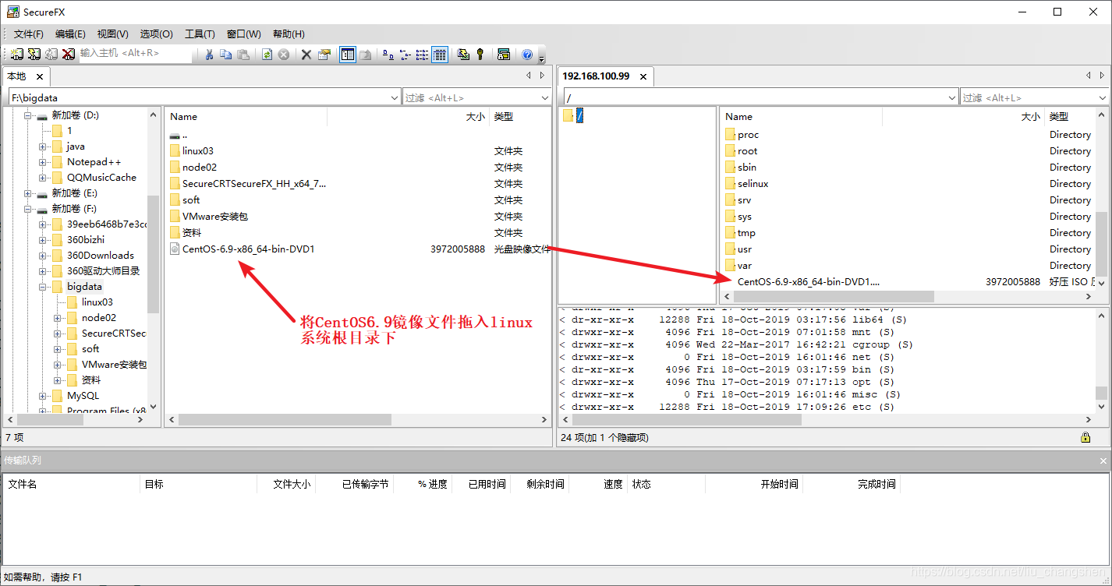The width and height of the screenshot is (1112, 586).
Task: Click the Reconnect toolbar icon
Action: (x=51, y=54)
